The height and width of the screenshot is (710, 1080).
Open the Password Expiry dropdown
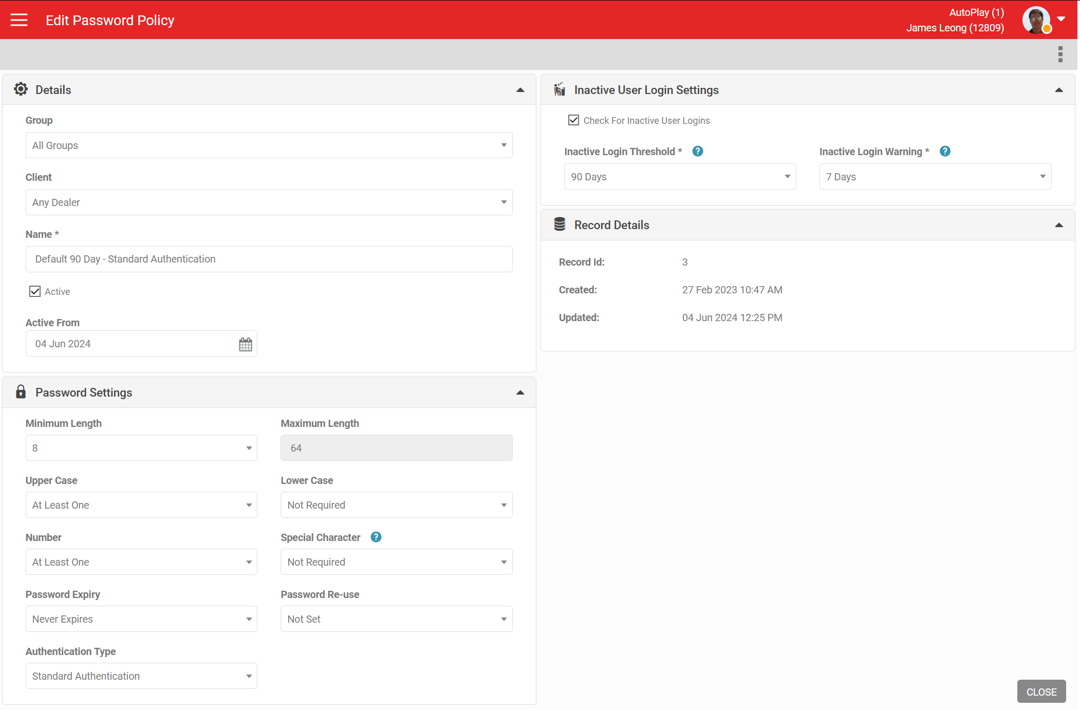coord(141,619)
